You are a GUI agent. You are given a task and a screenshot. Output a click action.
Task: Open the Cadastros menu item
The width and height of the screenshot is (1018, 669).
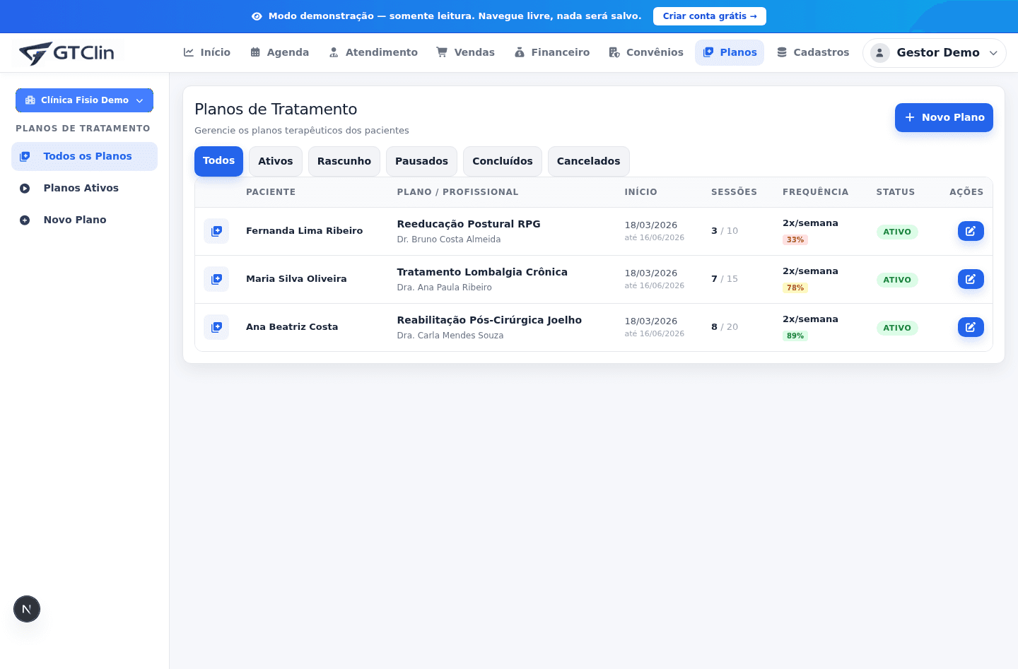coord(813,52)
